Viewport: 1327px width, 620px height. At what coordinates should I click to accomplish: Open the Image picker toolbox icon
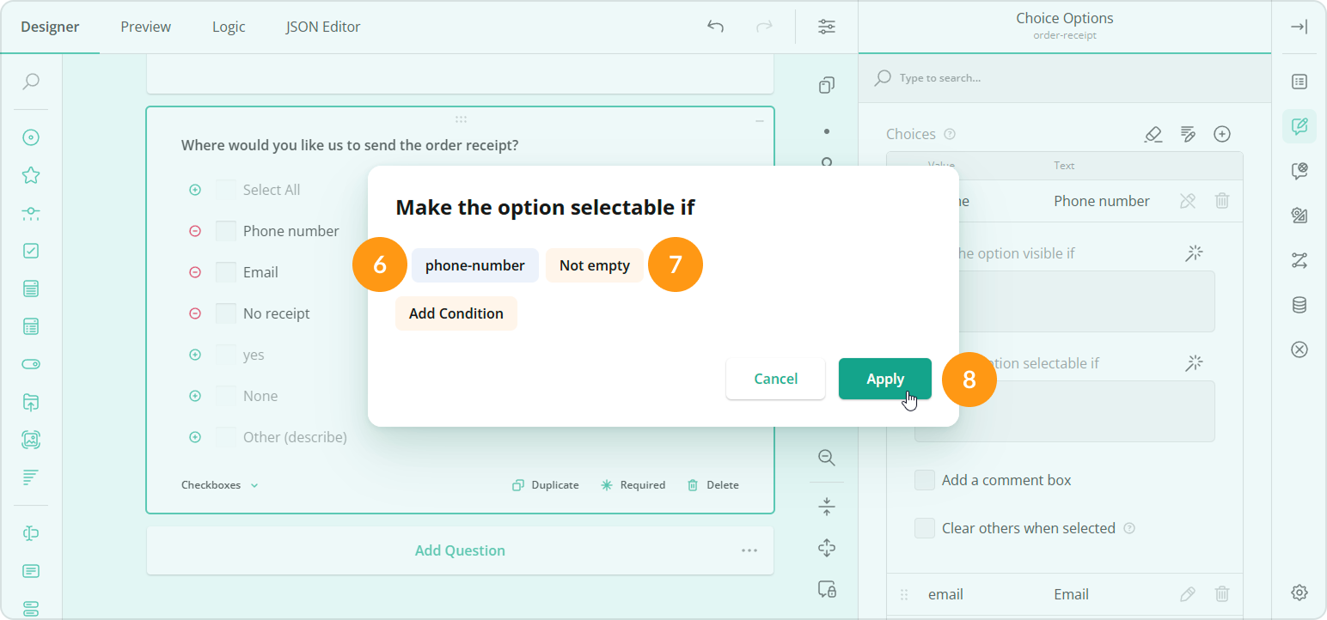(x=31, y=440)
